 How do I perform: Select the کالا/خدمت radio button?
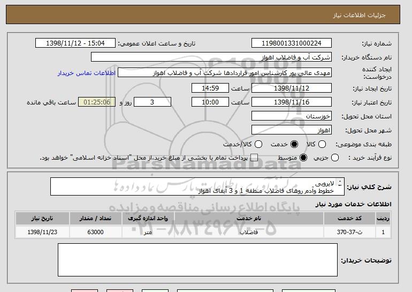258,144
